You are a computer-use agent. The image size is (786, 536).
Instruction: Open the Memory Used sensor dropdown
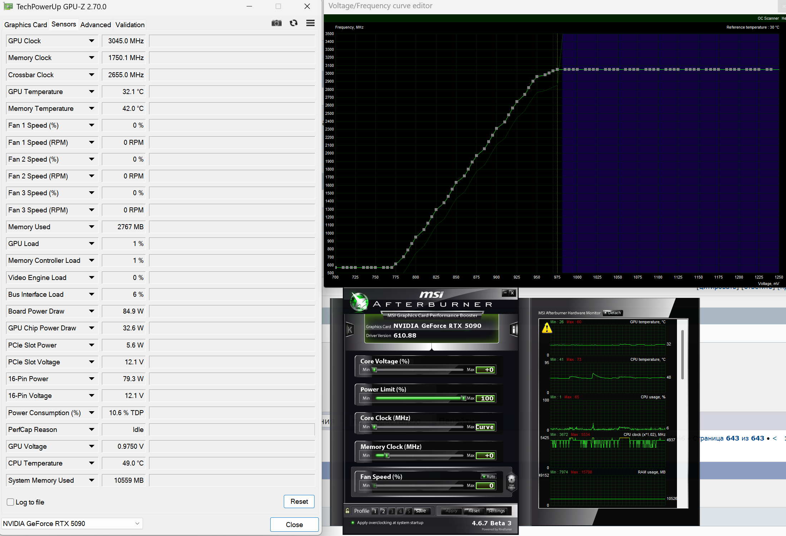click(92, 227)
